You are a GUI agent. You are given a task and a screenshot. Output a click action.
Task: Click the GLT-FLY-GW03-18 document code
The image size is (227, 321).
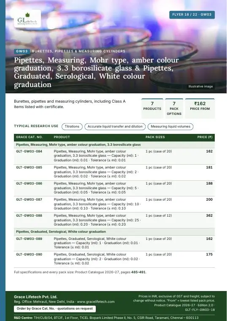(x=200, y=310)
